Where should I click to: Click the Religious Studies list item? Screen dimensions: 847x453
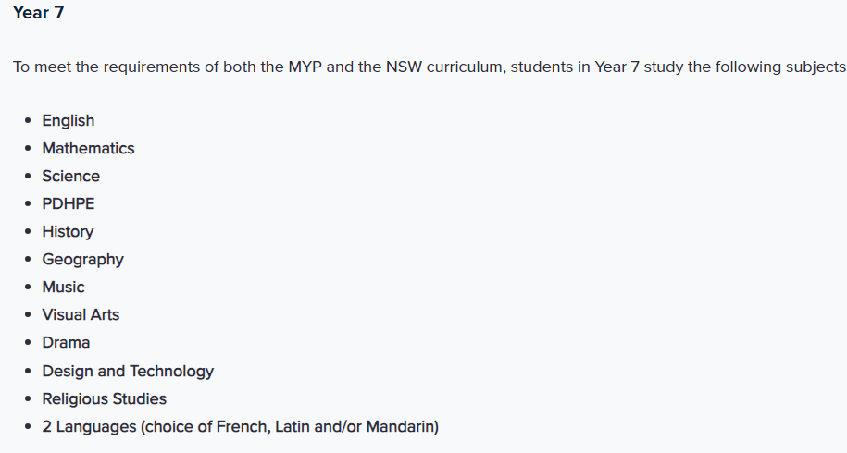pyautogui.click(x=105, y=398)
